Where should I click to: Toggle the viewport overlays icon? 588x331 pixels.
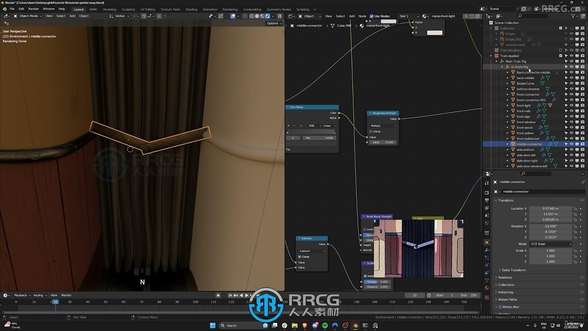click(233, 16)
